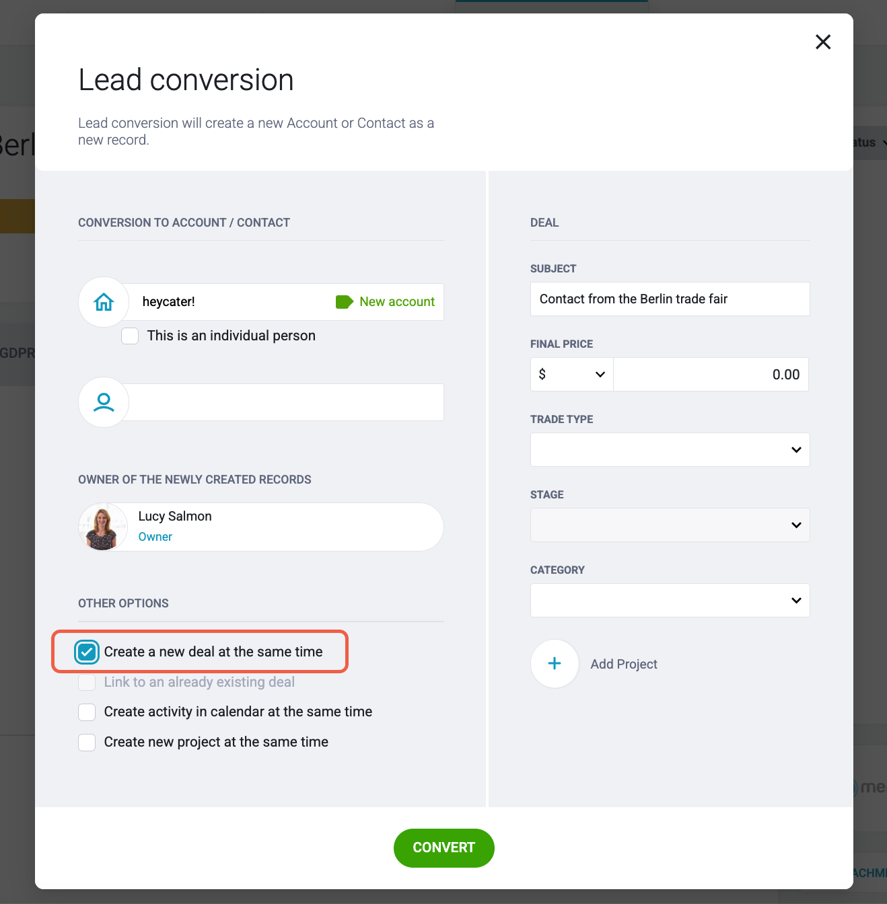The height and width of the screenshot is (904, 887).
Task: Click the deal Subject input field
Action: click(x=670, y=299)
